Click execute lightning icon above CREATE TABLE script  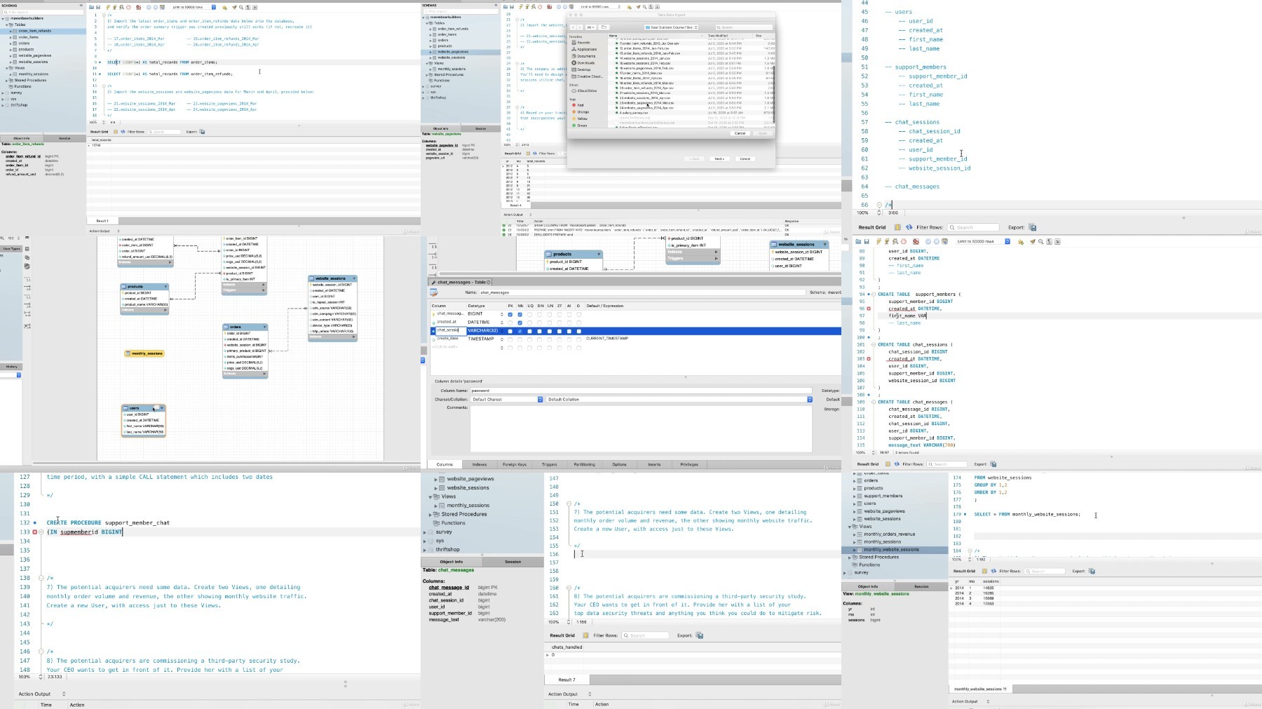(878, 242)
